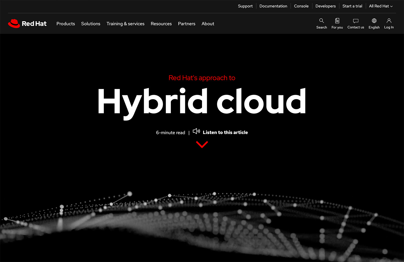The image size is (404, 262).
Task: Open the Console link
Action: tap(301, 6)
